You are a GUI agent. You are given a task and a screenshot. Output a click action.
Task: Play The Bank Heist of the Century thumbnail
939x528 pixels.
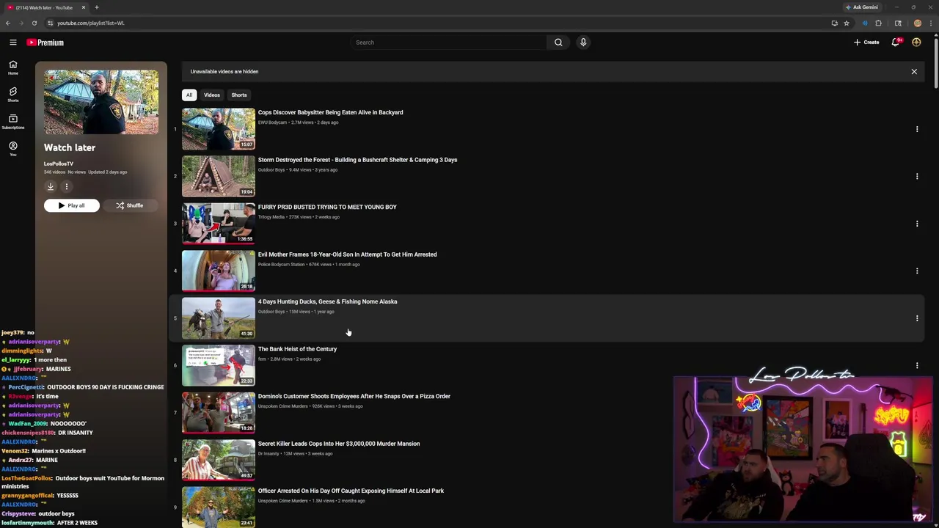(219, 365)
